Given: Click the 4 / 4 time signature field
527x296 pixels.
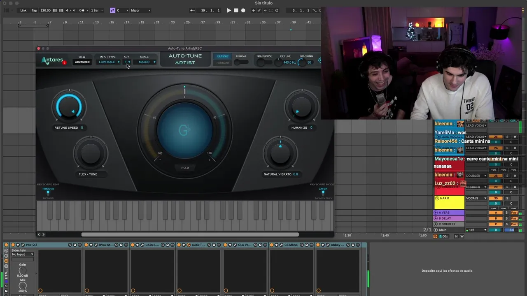Looking at the screenshot, I should tap(70, 10).
